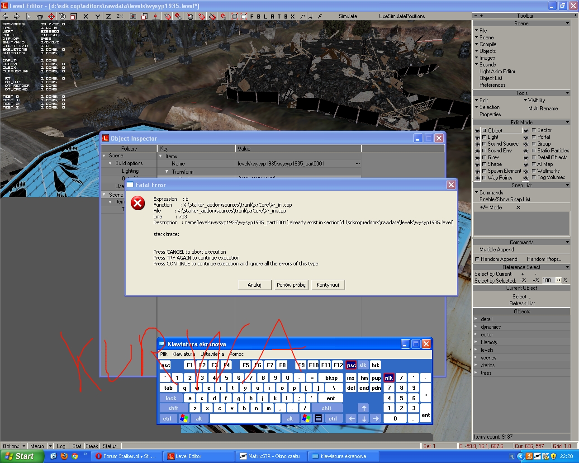579x463 pixels.
Task: Open Ustawienia menu in on-screen keyboard
Action: 212,354
